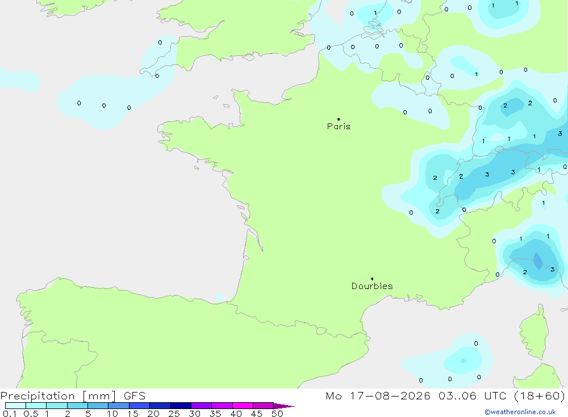This screenshot has height=417, width=568.
Task: Pick the 30–35 mm violet swatch
Action: 202,406
